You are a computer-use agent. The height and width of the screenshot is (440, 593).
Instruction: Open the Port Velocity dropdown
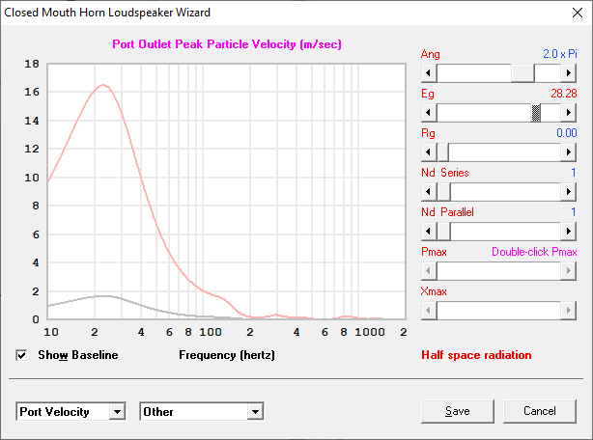tap(117, 412)
